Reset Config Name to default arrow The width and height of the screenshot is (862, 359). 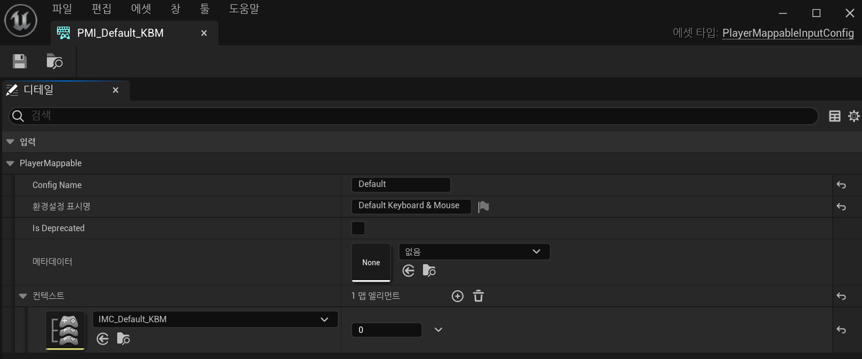click(841, 185)
